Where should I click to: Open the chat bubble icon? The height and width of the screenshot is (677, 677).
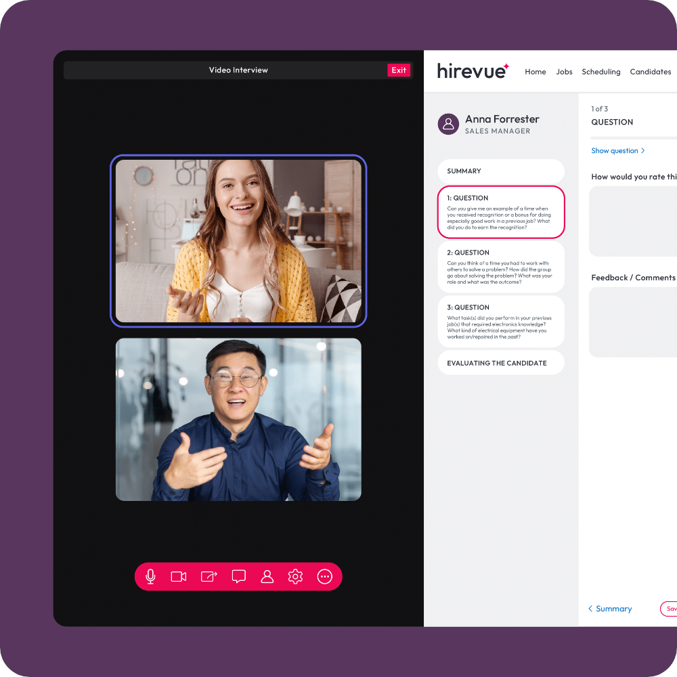(239, 577)
